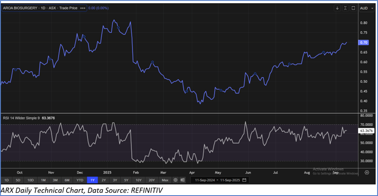Viewport: 378px width, 196px height.
Task: Click the 11-Sep-2024 start date
Action: tap(205, 180)
